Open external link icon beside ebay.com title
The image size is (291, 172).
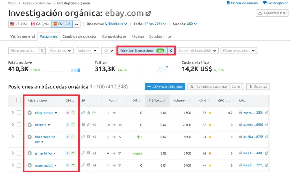coord(148,14)
